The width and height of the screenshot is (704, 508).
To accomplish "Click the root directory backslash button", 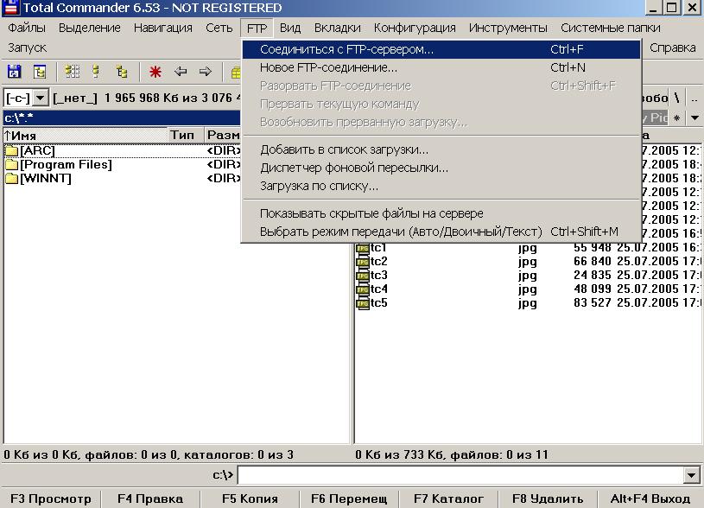I will pyautogui.click(x=678, y=98).
